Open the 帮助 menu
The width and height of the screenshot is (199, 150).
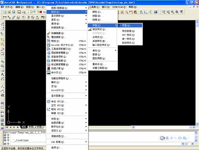click(x=133, y=7)
